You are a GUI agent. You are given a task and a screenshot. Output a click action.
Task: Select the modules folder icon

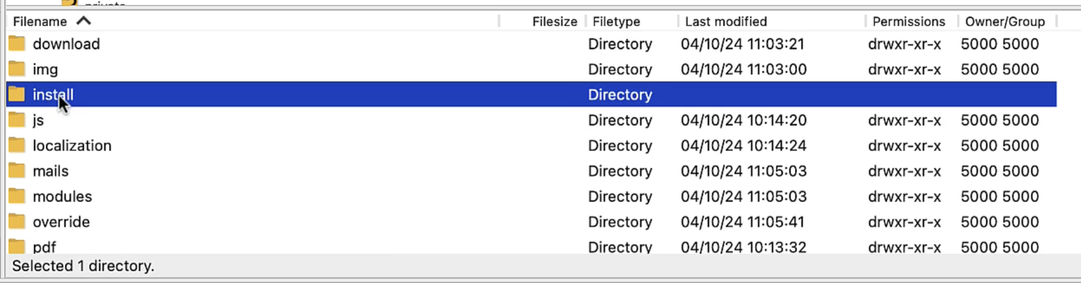[17, 196]
